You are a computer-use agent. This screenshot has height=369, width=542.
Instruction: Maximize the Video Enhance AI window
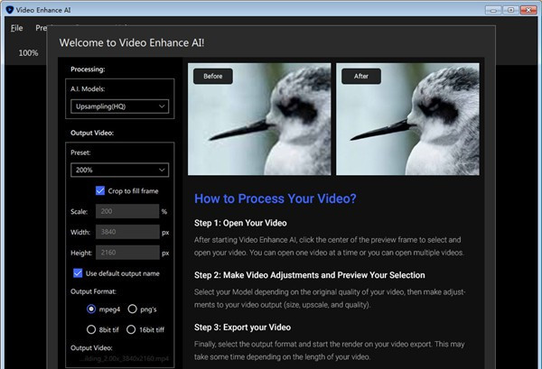click(x=510, y=10)
